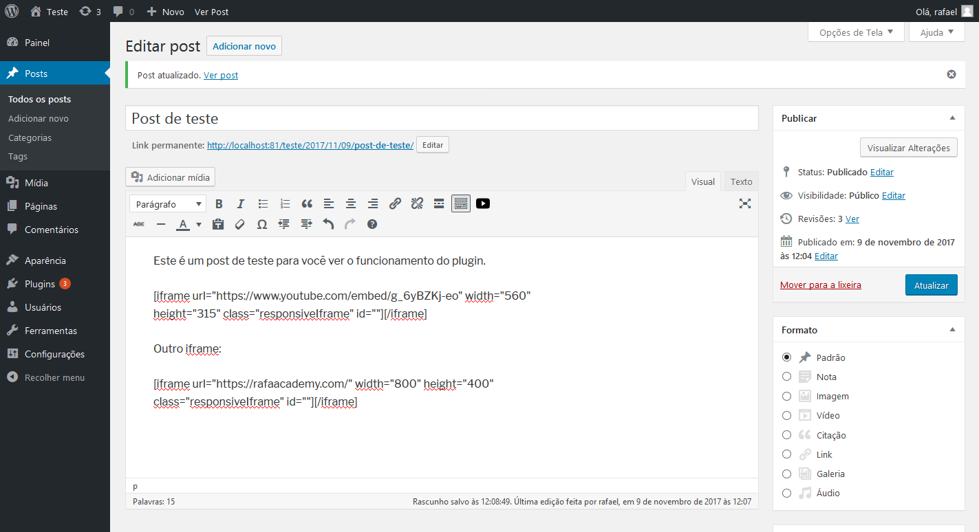Image resolution: width=979 pixels, height=532 pixels.
Task: Switch to the Visual editor tab
Action: pyautogui.click(x=703, y=181)
